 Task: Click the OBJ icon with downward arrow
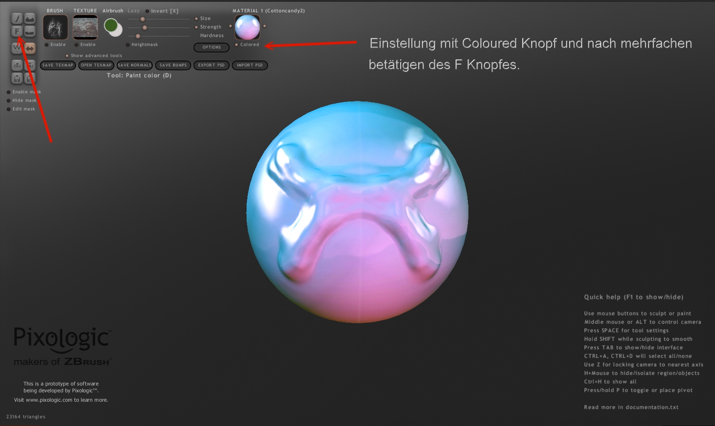[x=29, y=65]
